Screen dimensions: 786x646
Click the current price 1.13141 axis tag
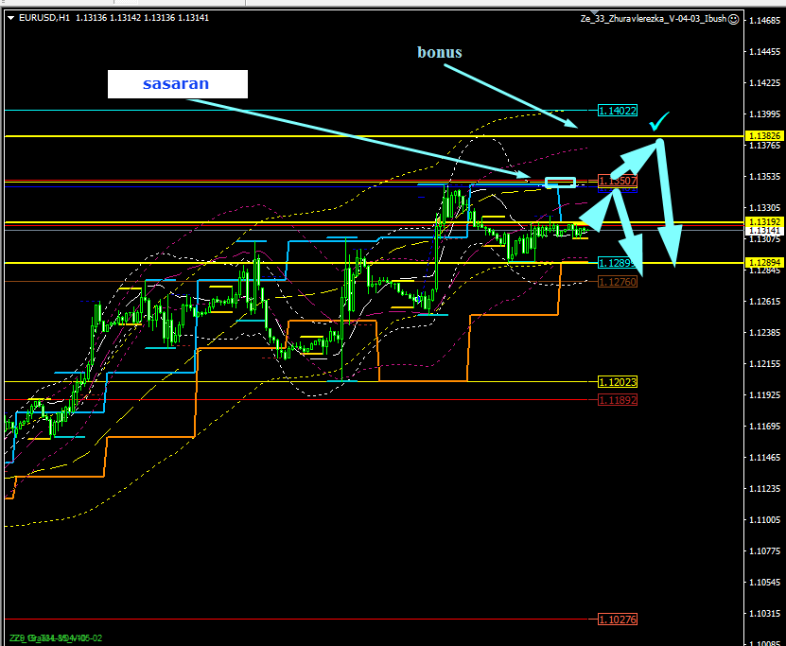[764, 231]
